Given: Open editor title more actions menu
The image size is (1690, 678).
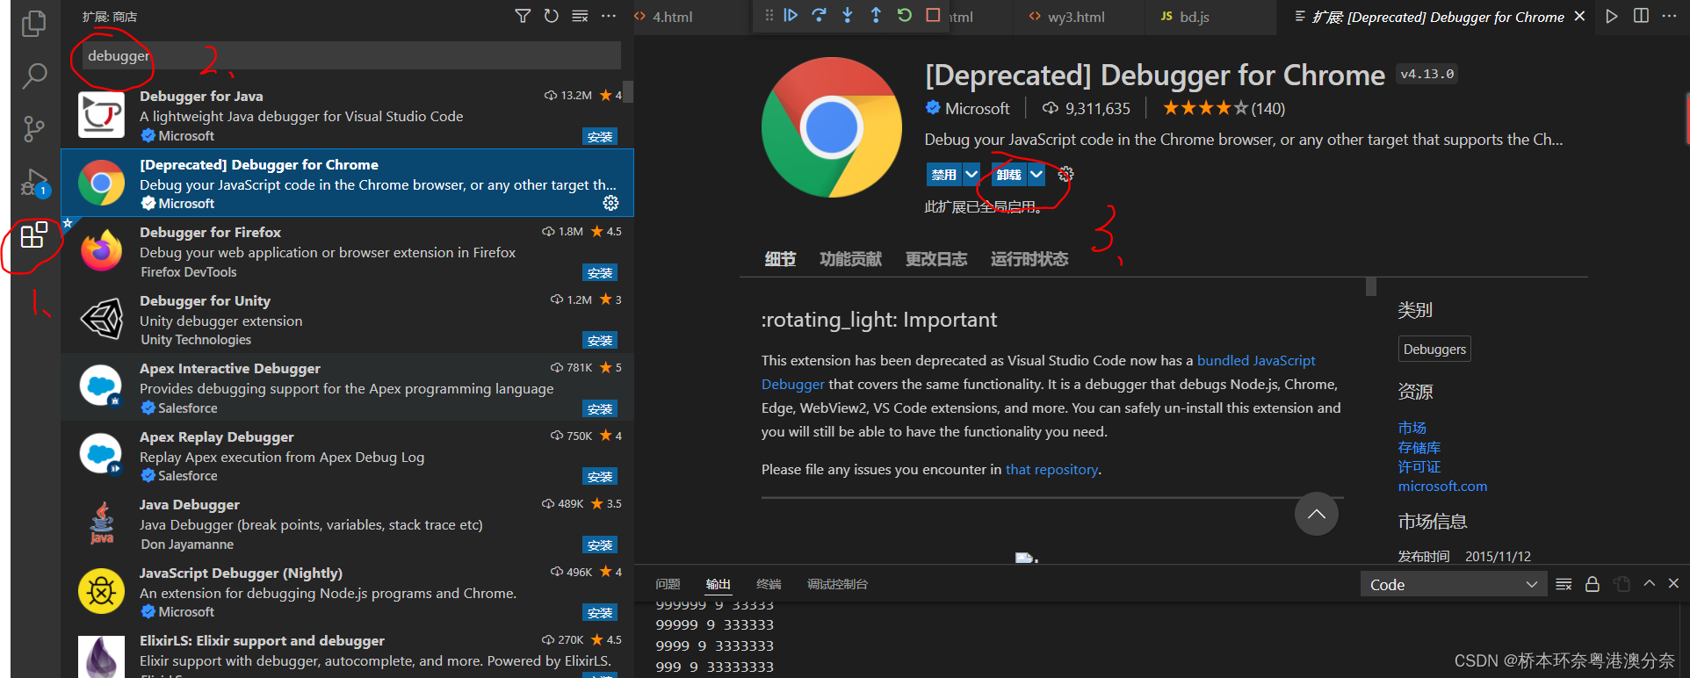Looking at the screenshot, I should point(1670,16).
